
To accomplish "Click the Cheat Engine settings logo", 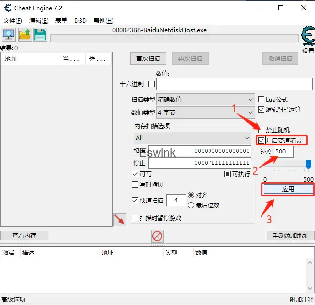I will [x=308, y=38].
